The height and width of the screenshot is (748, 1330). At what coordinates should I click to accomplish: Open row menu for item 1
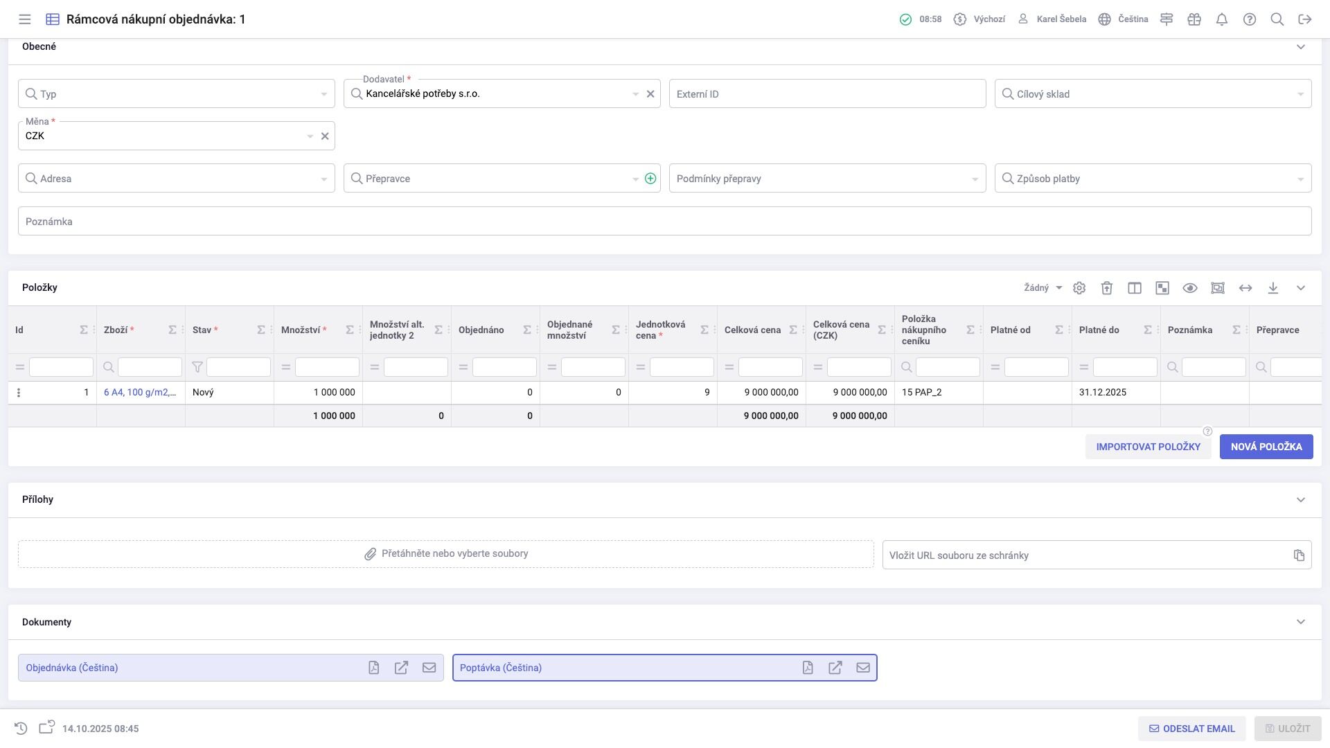click(x=19, y=393)
